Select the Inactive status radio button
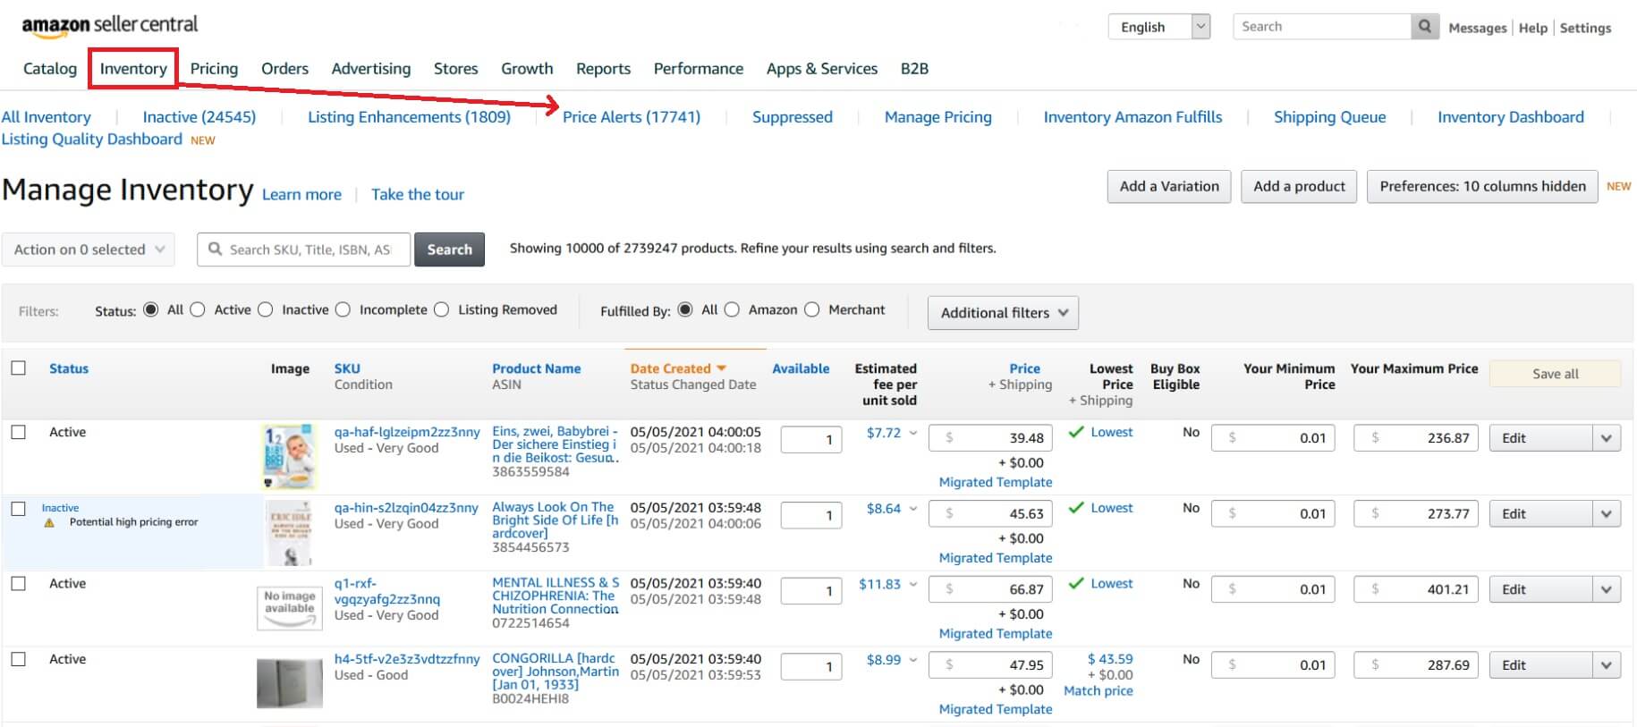 point(266,309)
